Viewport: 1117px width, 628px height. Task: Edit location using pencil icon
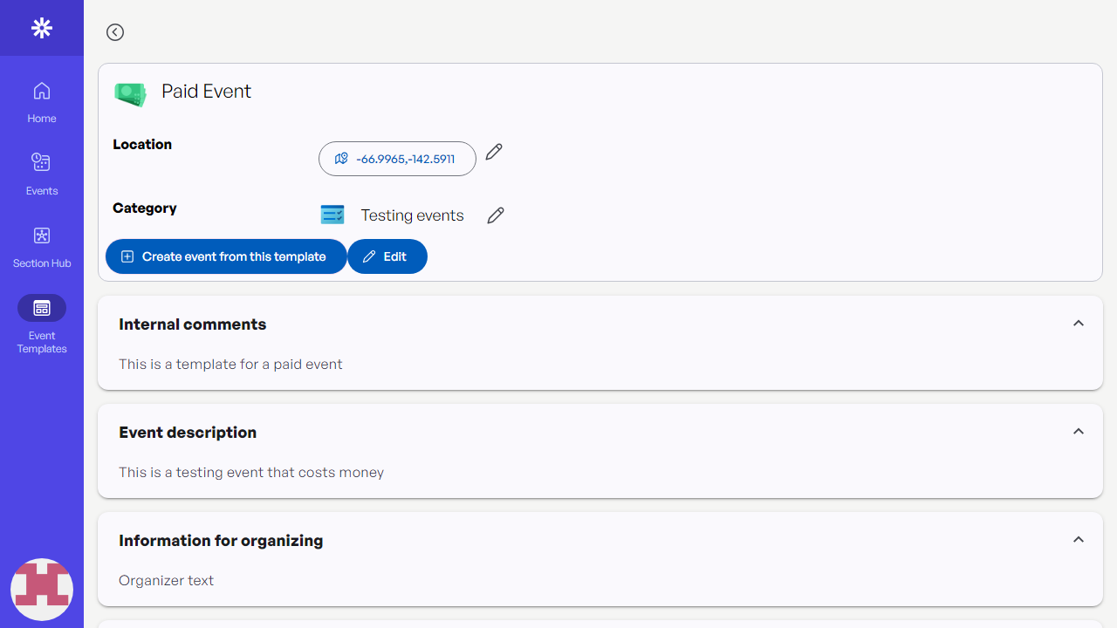point(494,152)
